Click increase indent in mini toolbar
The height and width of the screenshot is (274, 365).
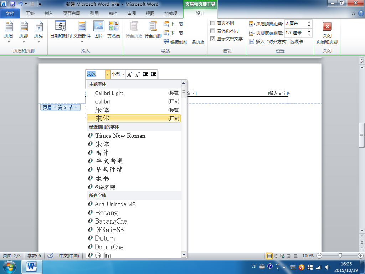pyautogui.click(x=153, y=74)
